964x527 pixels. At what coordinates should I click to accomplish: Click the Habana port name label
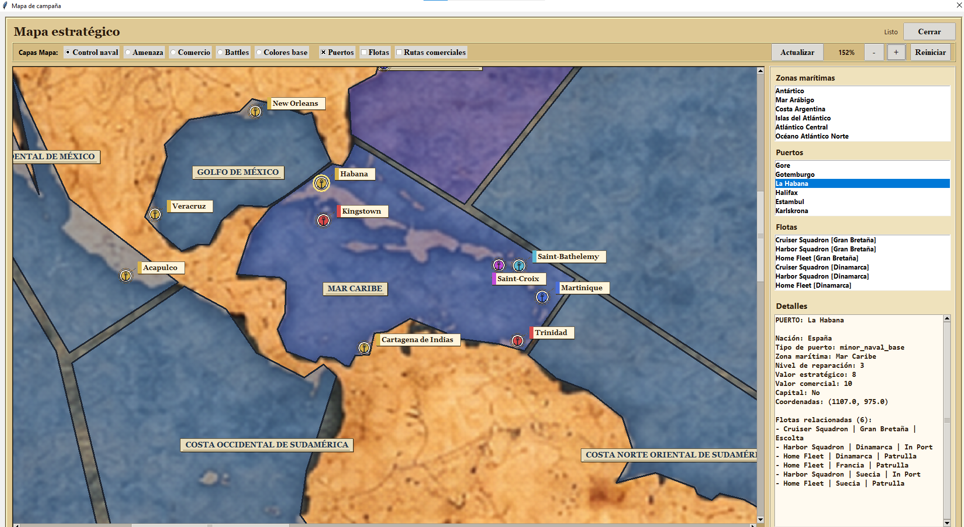coord(354,174)
